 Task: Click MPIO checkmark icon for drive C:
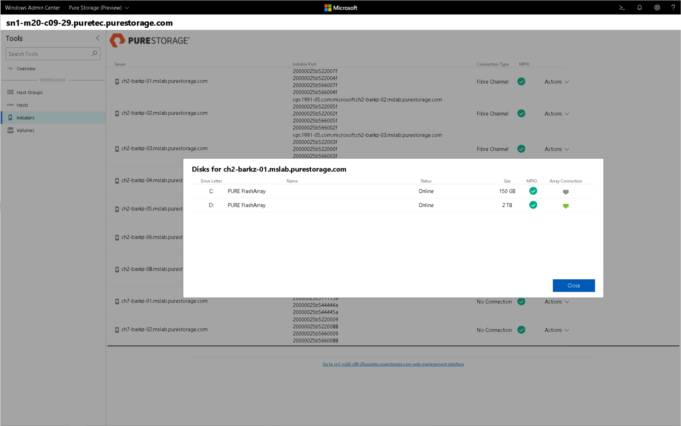[532, 191]
